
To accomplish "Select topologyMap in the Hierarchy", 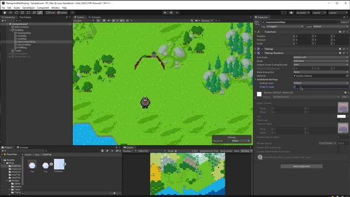I will point(24,33).
